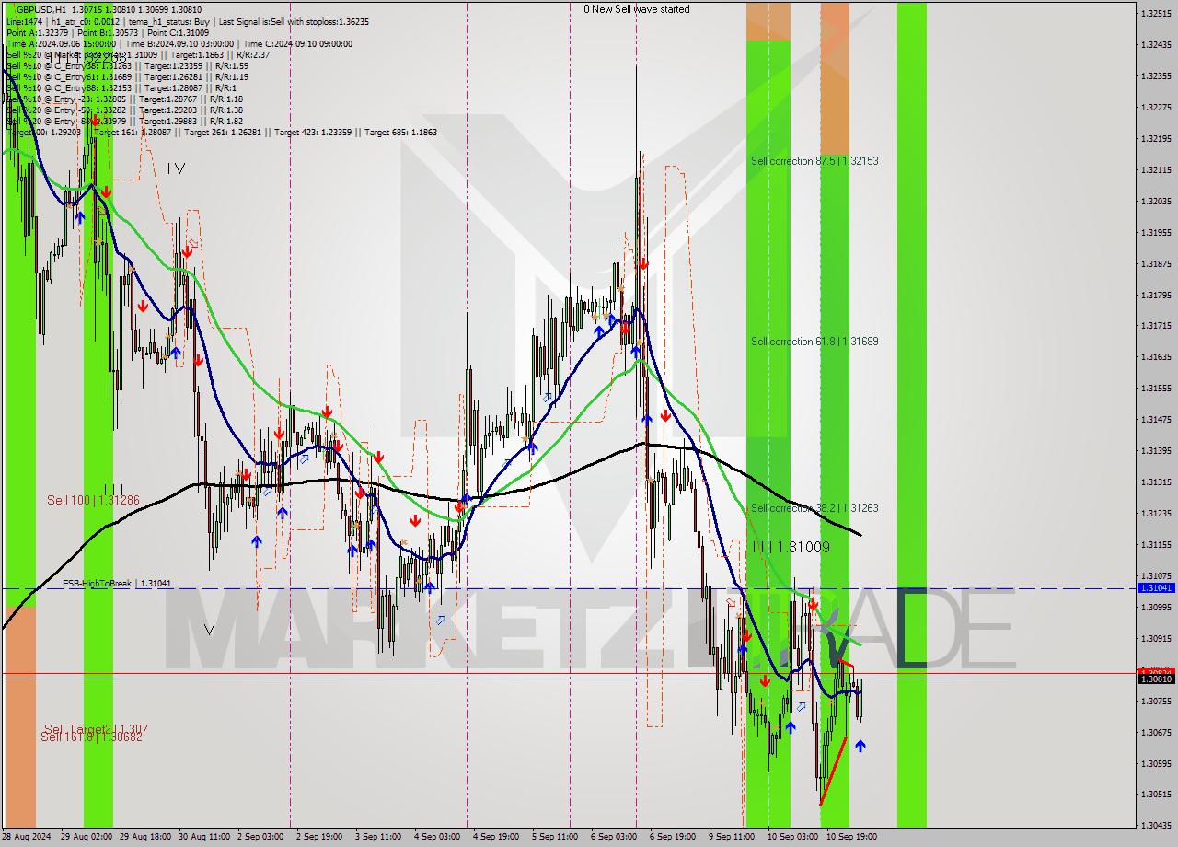The image size is (1178, 847).
Task: Click the 'Sell 161.8 | 1.30682' label
Action: click(92, 737)
